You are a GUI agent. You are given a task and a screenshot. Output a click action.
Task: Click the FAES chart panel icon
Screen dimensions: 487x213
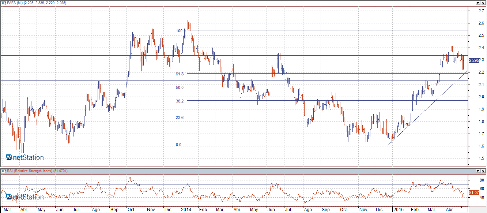(x=3, y=3)
